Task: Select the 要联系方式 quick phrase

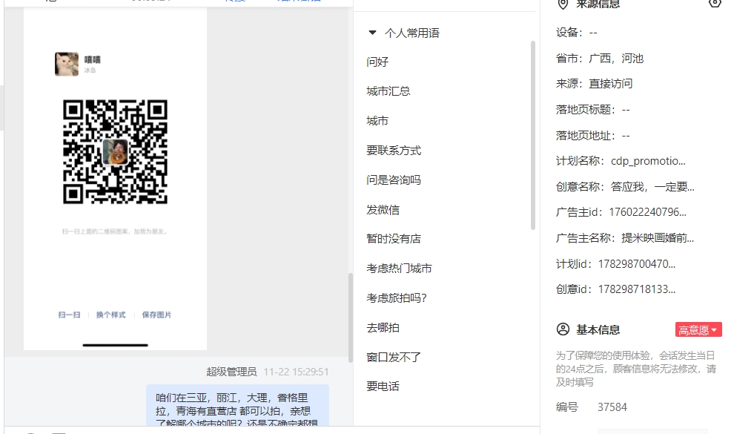Action: (x=394, y=151)
